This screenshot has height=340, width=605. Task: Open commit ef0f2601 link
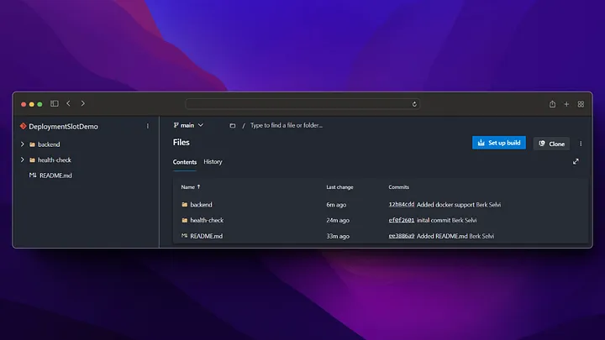click(402, 220)
